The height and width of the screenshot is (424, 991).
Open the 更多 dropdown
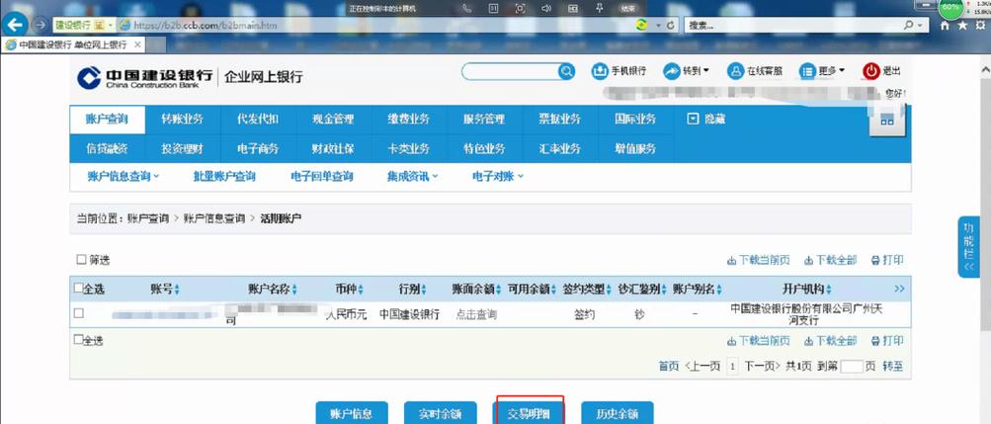(822, 71)
